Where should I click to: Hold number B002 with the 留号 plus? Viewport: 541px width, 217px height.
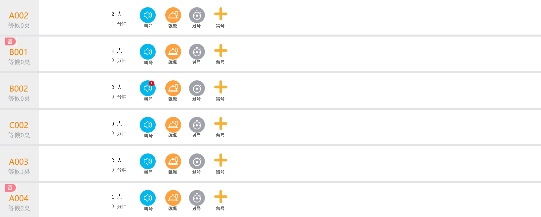[x=220, y=88]
